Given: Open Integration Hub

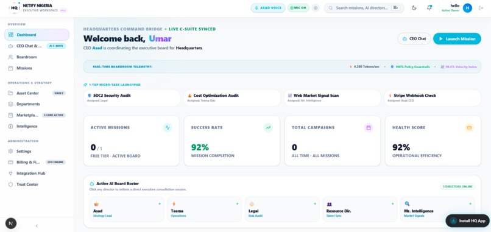Looking at the screenshot, I should (37, 173).
